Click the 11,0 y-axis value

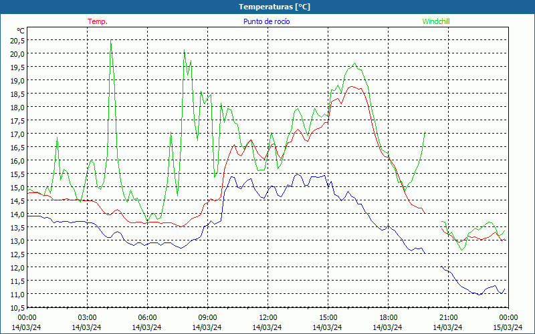pyautogui.click(x=18, y=294)
